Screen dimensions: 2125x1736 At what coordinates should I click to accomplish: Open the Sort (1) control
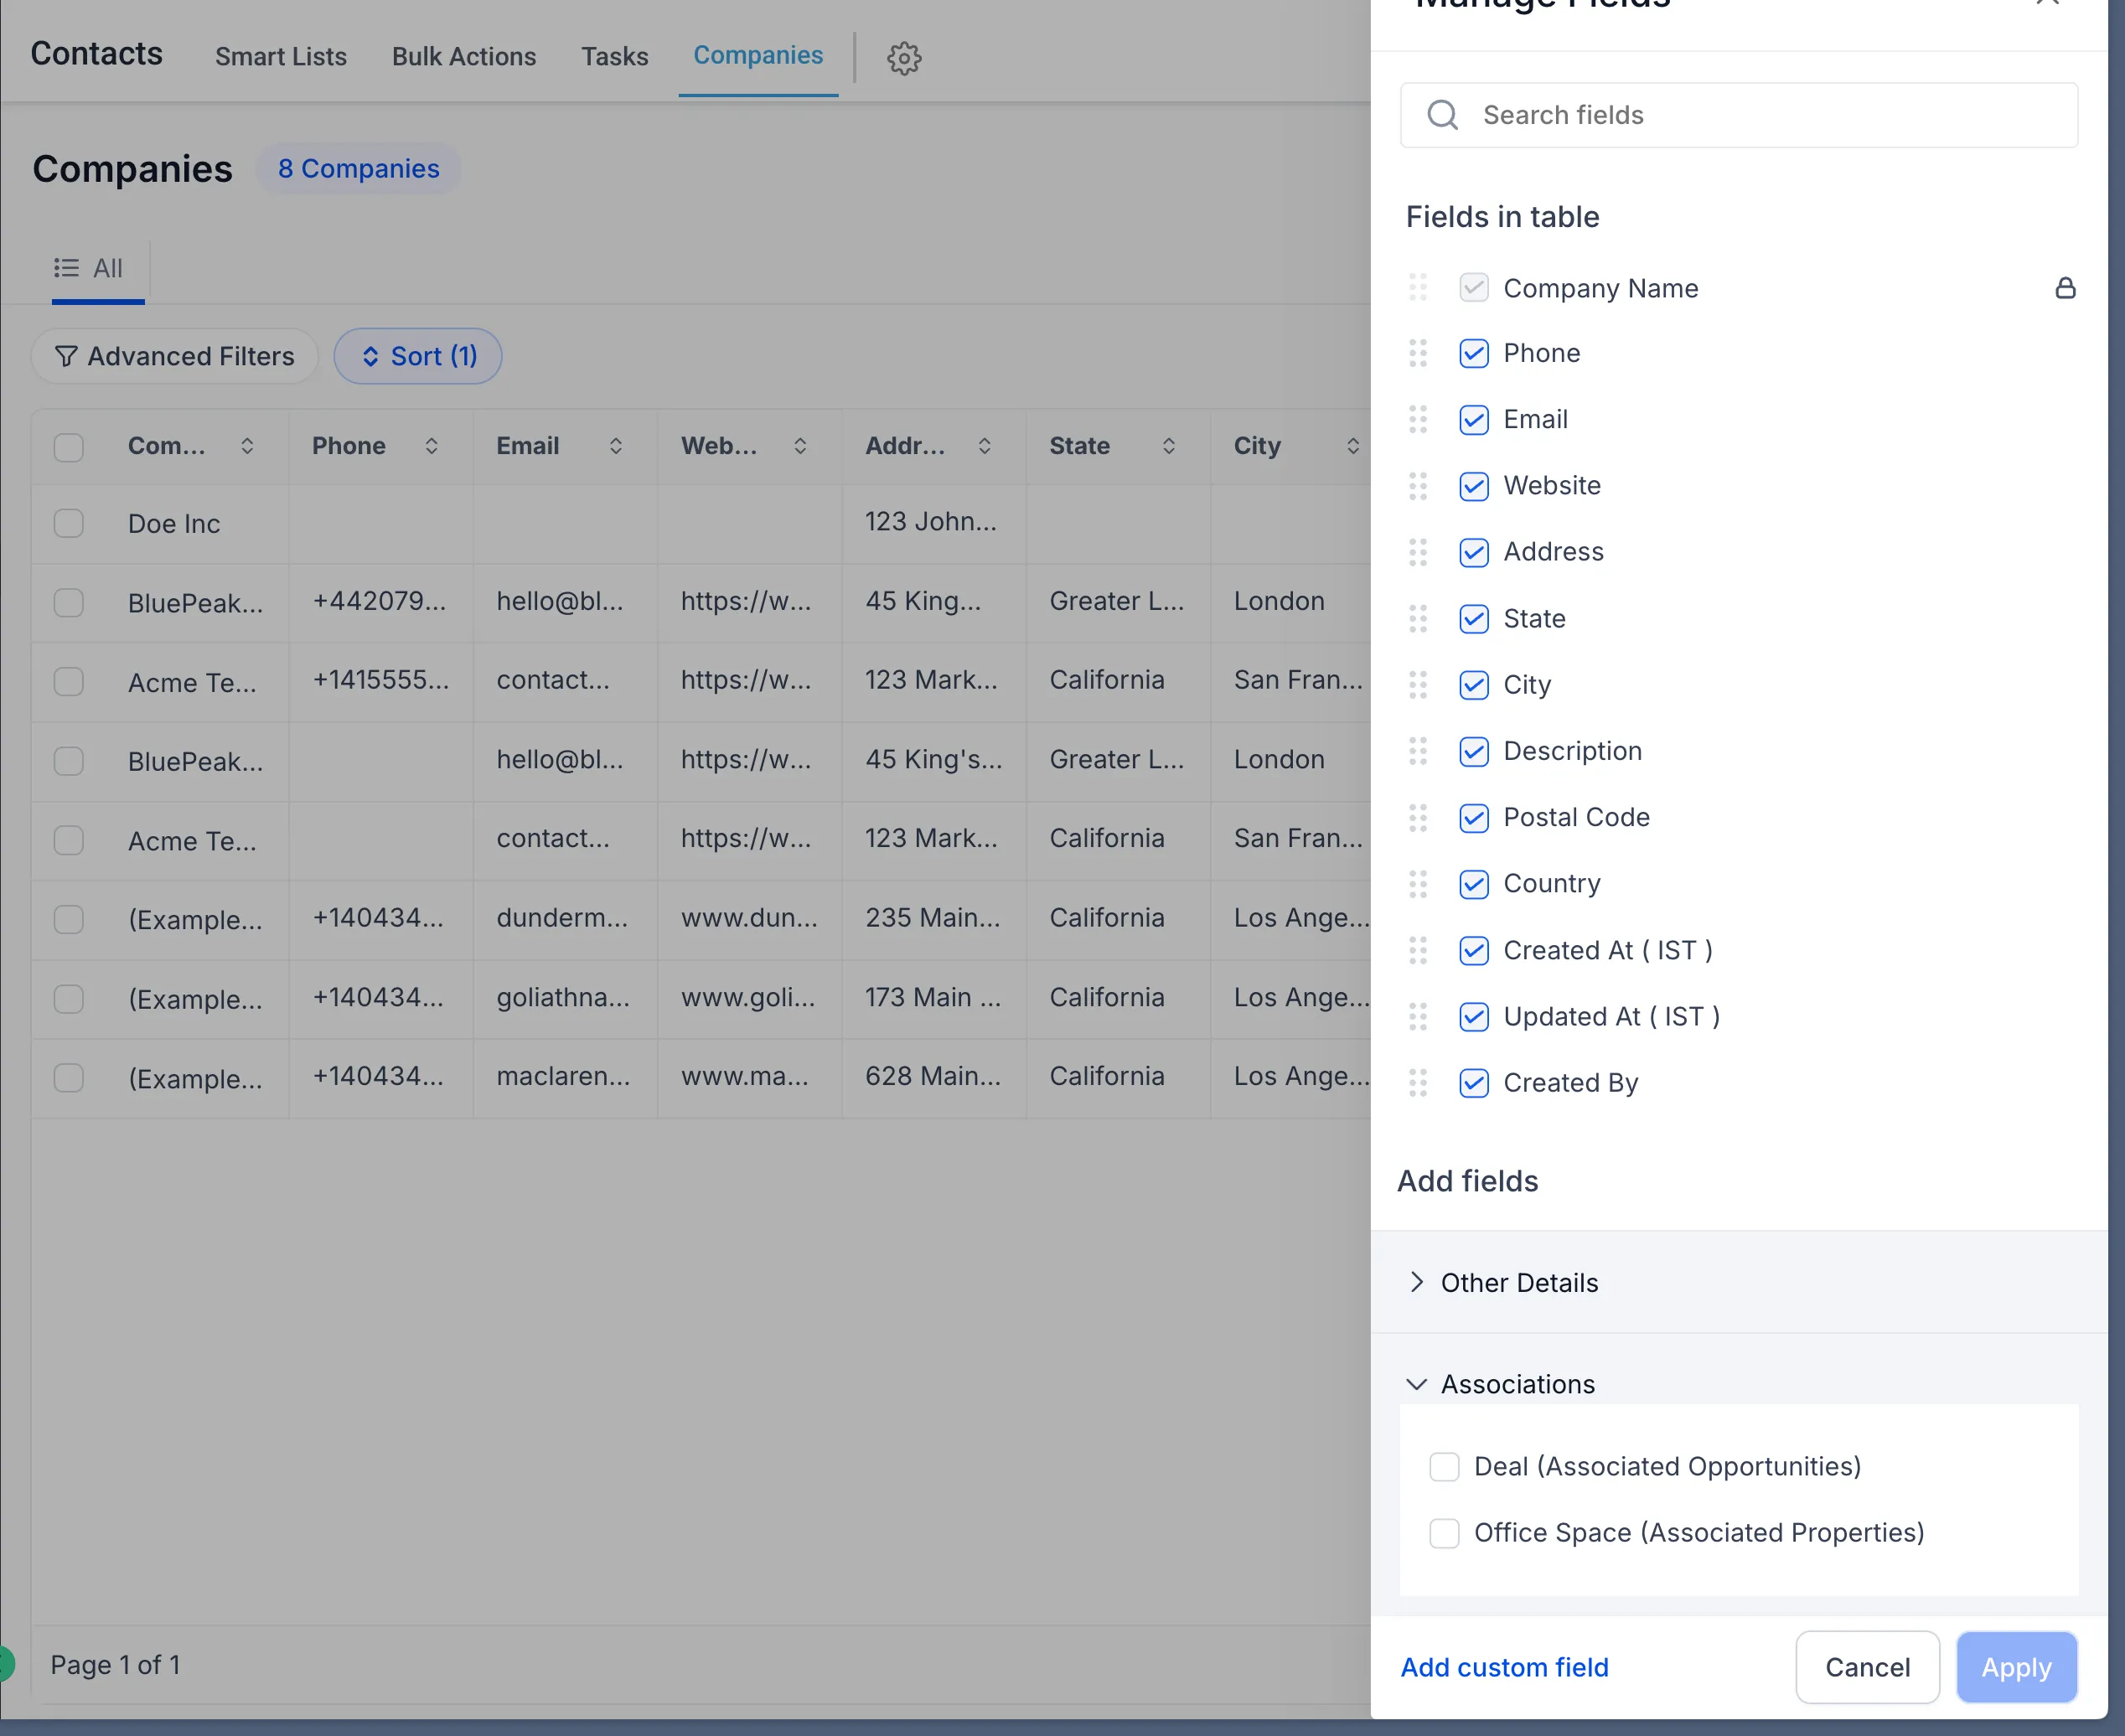[x=418, y=356]
